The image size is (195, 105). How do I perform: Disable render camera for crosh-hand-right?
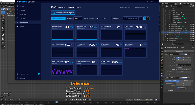(193, 31)
